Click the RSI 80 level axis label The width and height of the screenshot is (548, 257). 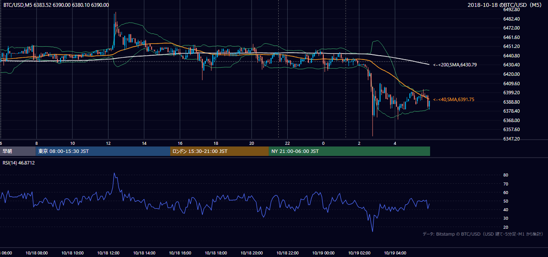coord(506,175)
